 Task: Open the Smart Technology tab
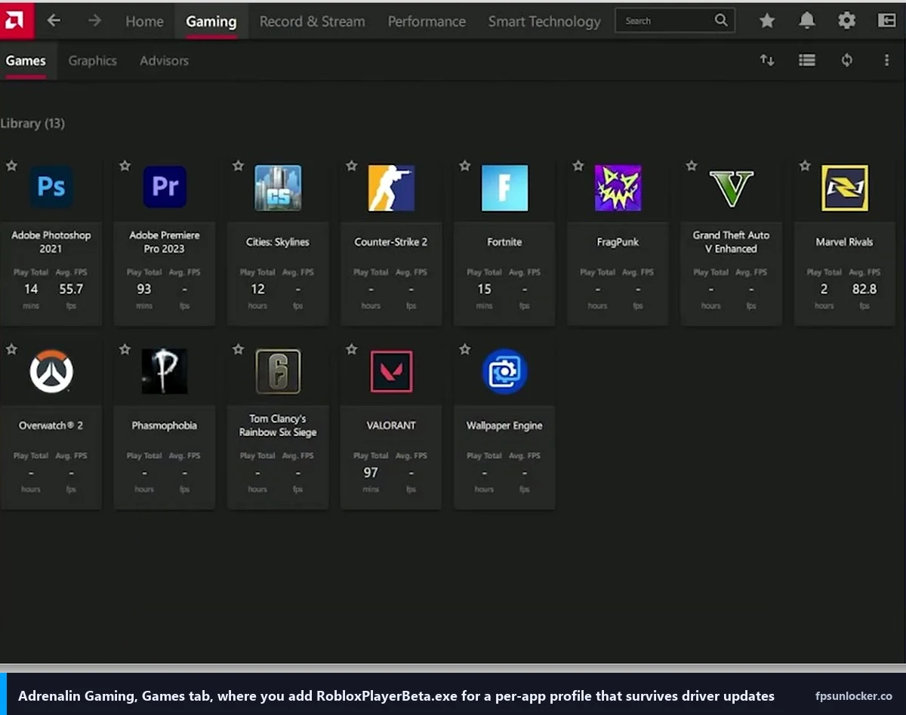point(544,21)
